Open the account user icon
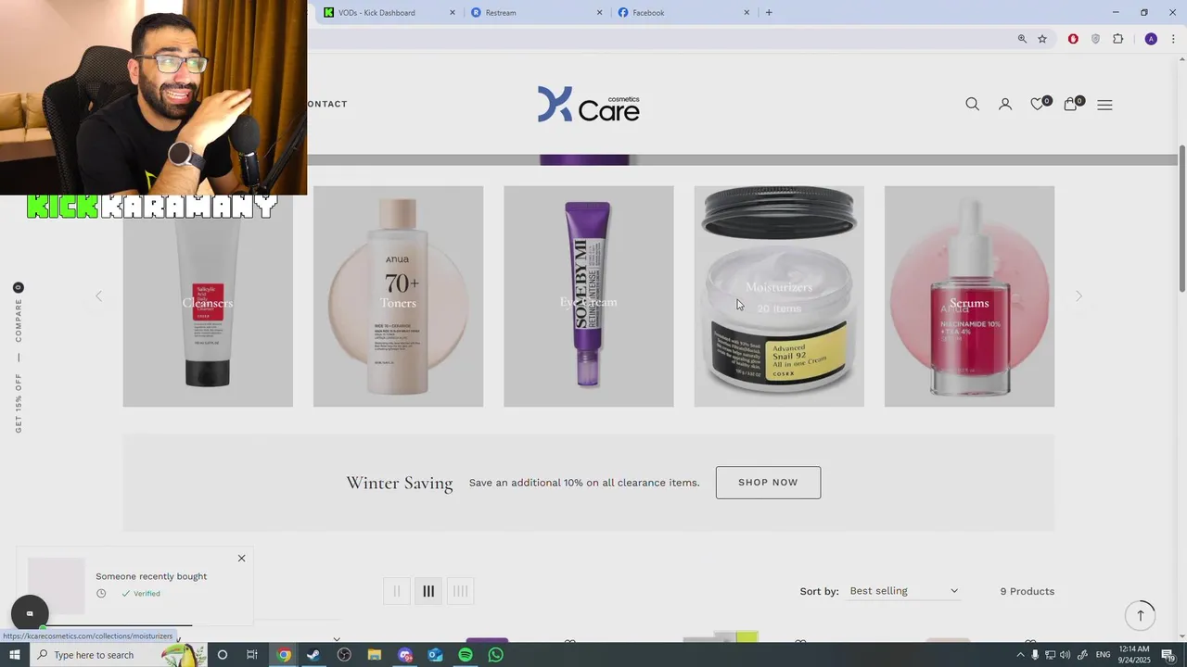This screenshot has height=667, width=1187. point(1005,104)
